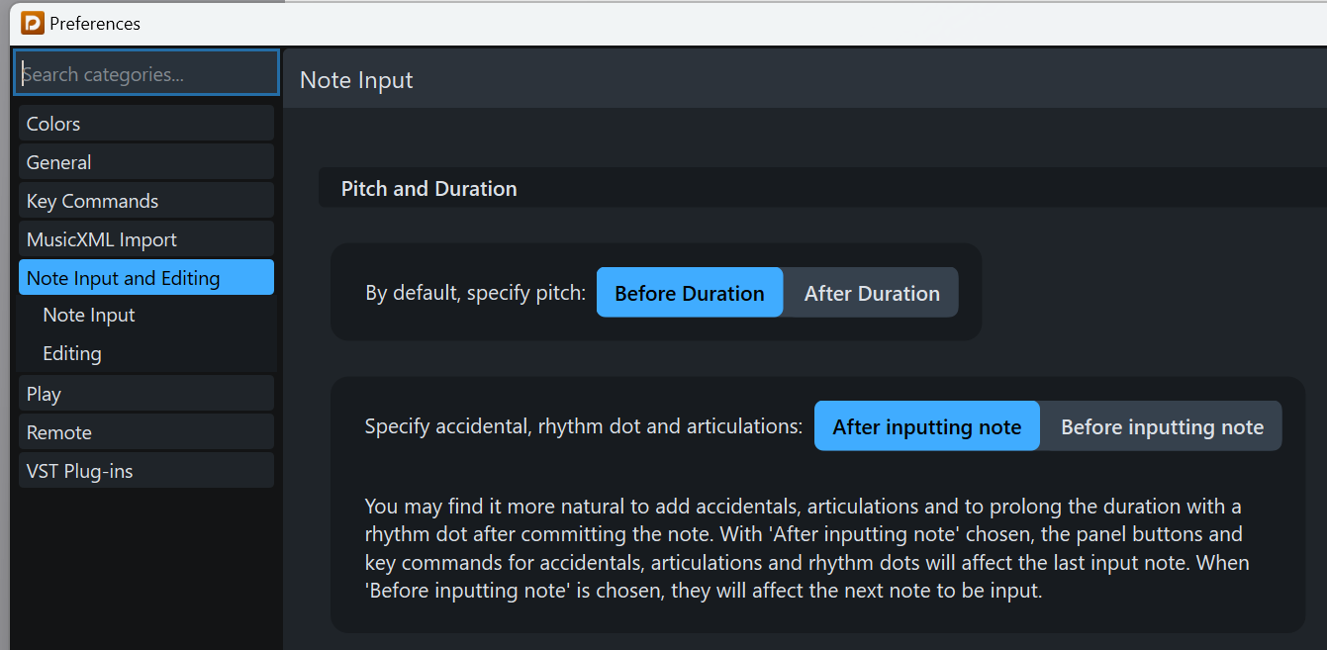Select the Colors category
The image size is (1327, 650).
point(145,123)
